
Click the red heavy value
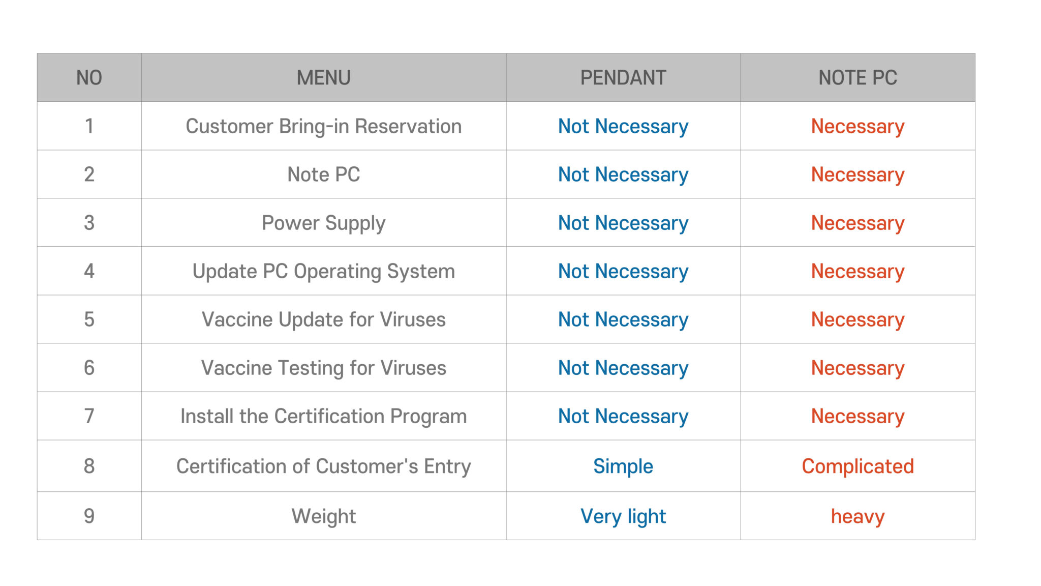[858, 516]
